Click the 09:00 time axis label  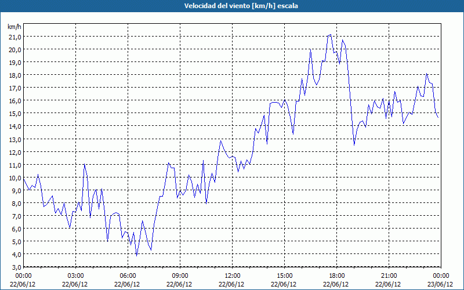(180, 276)
